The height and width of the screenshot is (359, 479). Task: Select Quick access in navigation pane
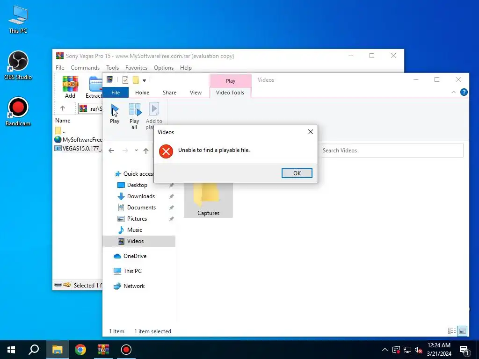(x=138, y=174)
